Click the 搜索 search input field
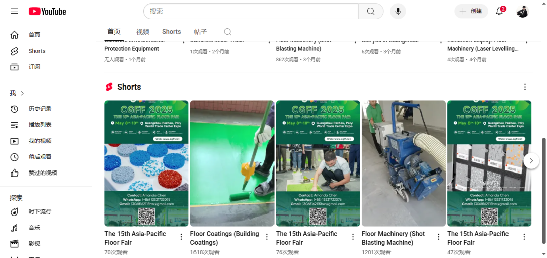Viewport: 547px width, 258px height. tap(251, 11)
